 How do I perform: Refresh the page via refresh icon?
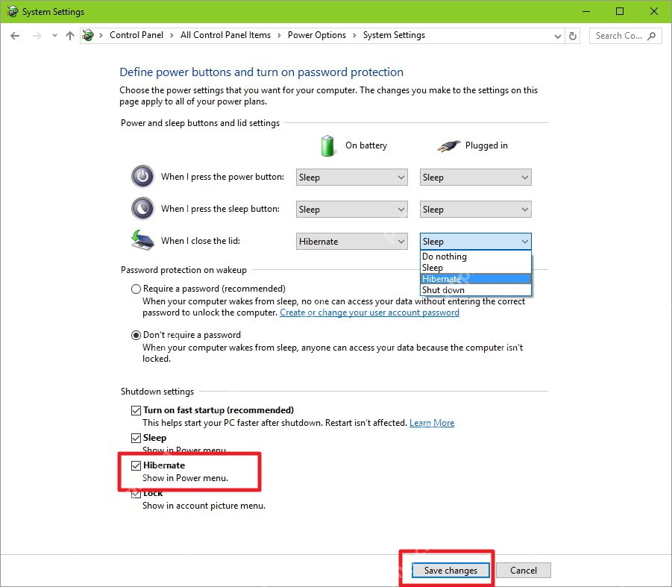(x=573, y=36)
